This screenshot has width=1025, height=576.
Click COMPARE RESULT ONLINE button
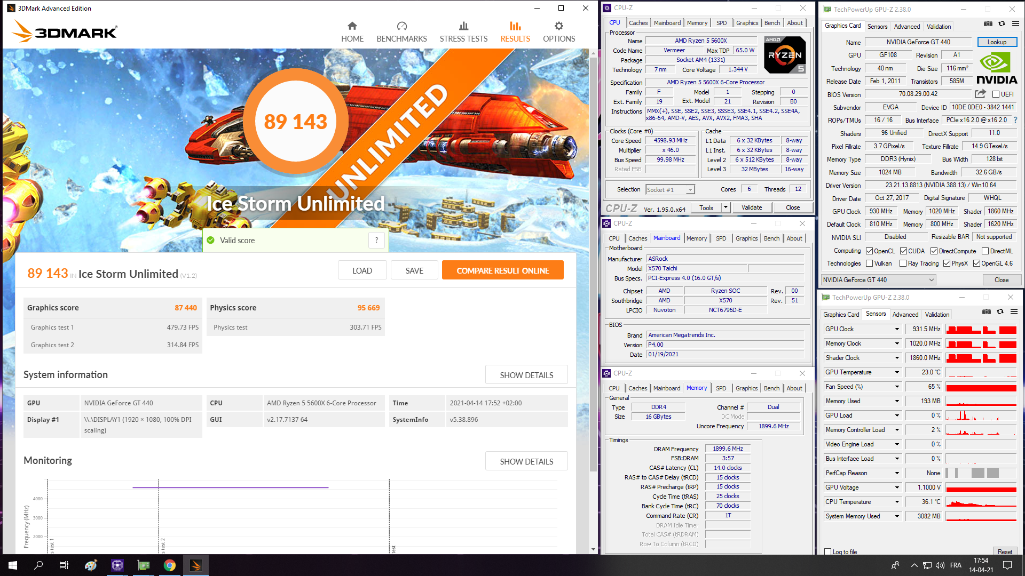pos(502,270)
